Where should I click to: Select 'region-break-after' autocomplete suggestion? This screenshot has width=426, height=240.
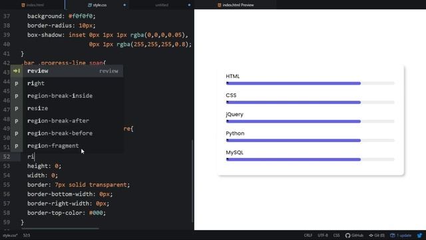pyautogui.click(x=67, y=121)
